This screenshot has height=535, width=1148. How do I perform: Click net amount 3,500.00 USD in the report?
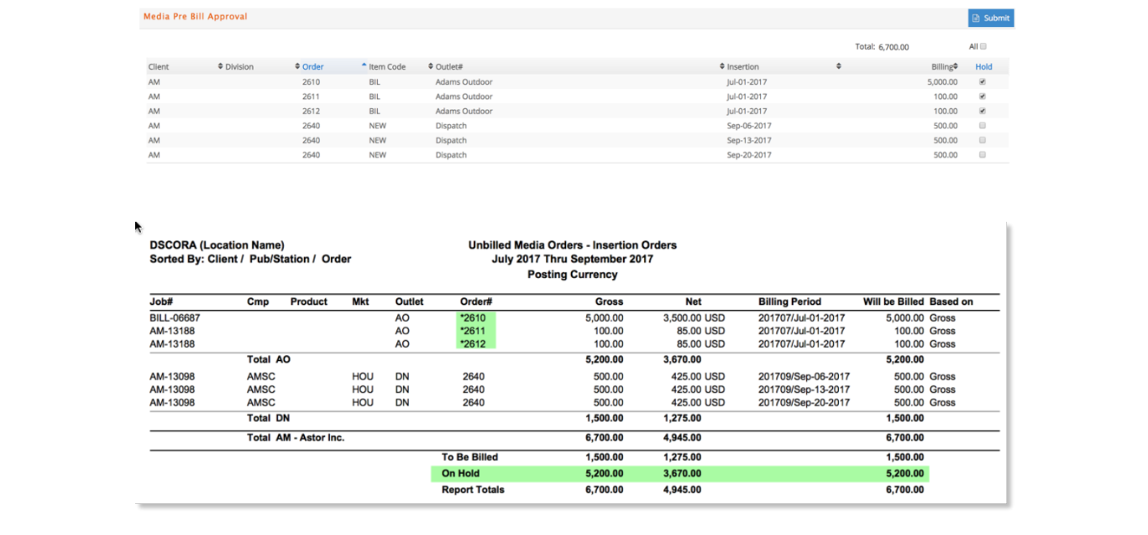point(694,318)
